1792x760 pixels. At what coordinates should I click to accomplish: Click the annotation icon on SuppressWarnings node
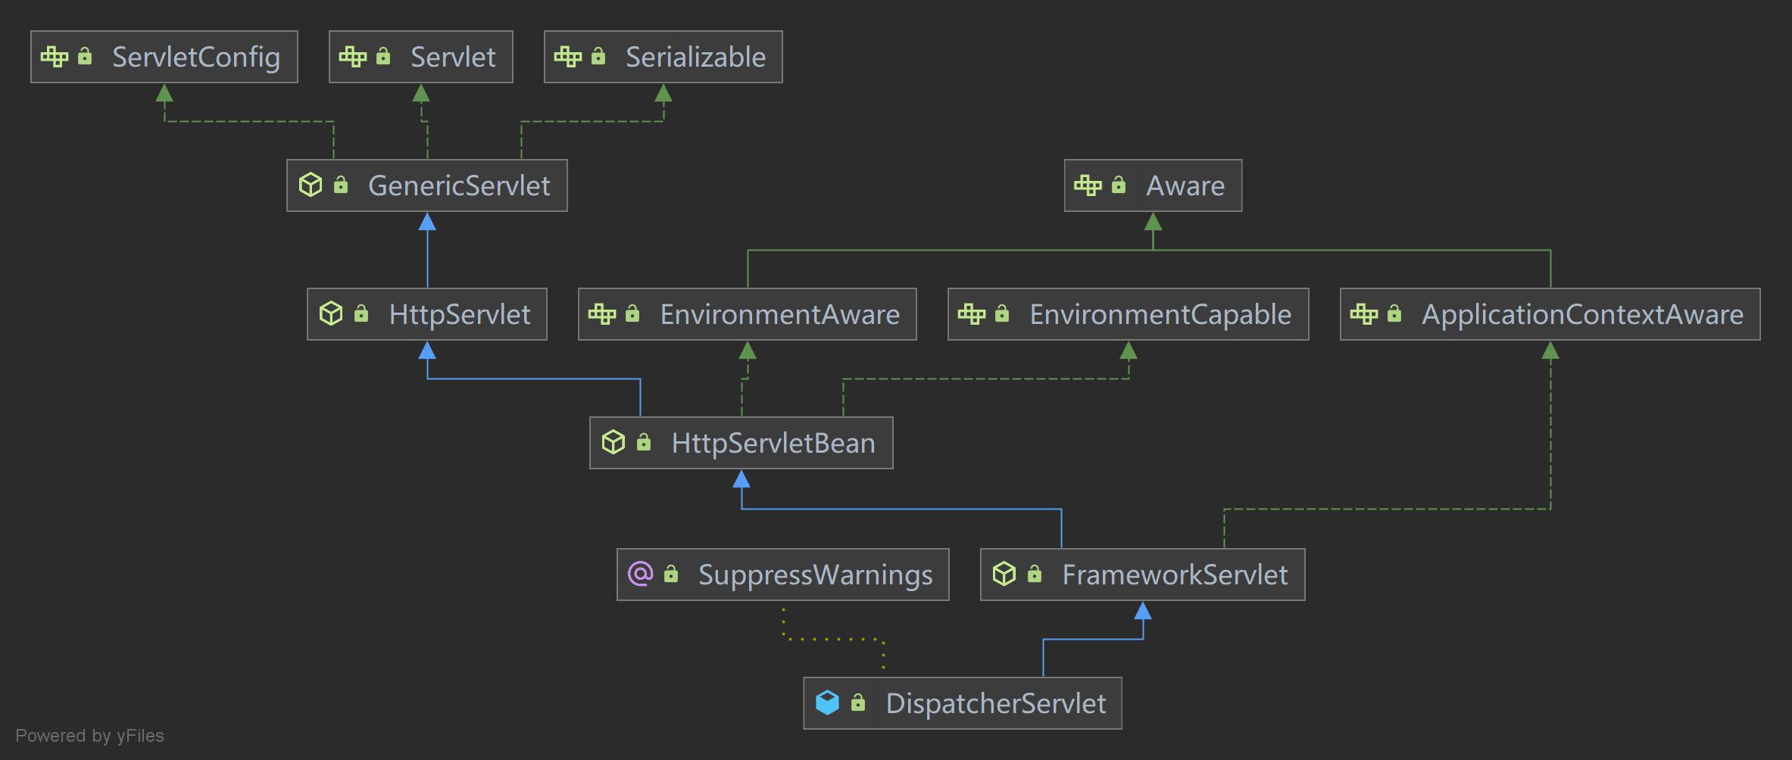click(641, 574)
